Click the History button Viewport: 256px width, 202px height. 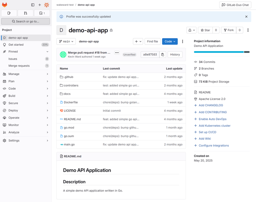(x=175, y=55)
